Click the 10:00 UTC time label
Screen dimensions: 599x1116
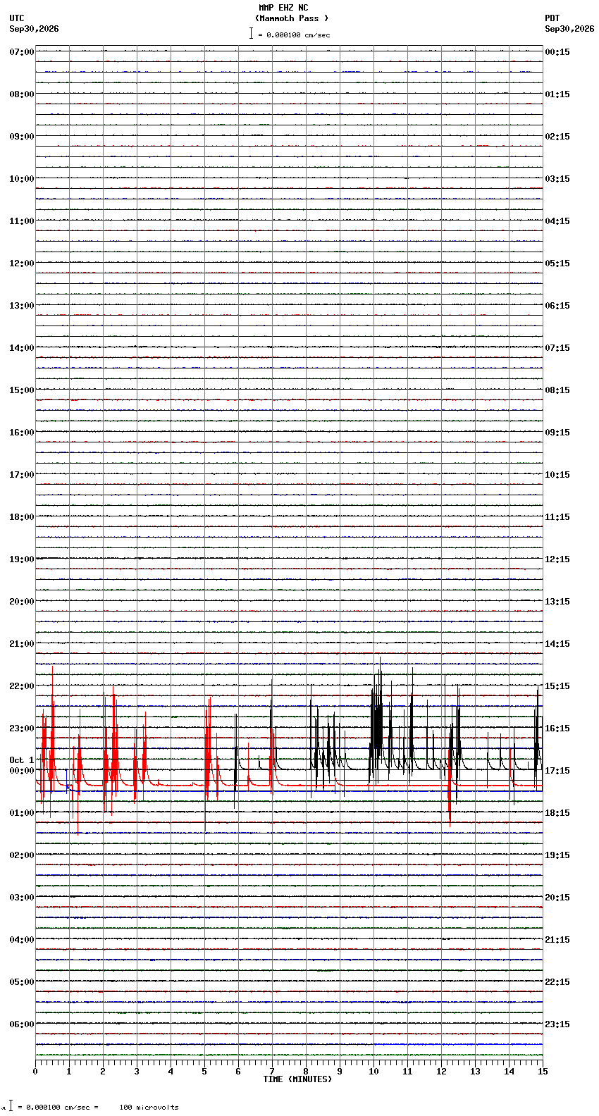pos(22,179)
